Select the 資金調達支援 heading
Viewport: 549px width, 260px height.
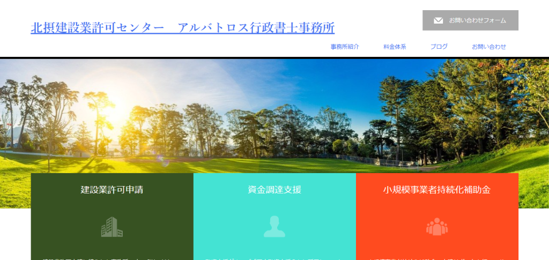[x=274, y=189]
